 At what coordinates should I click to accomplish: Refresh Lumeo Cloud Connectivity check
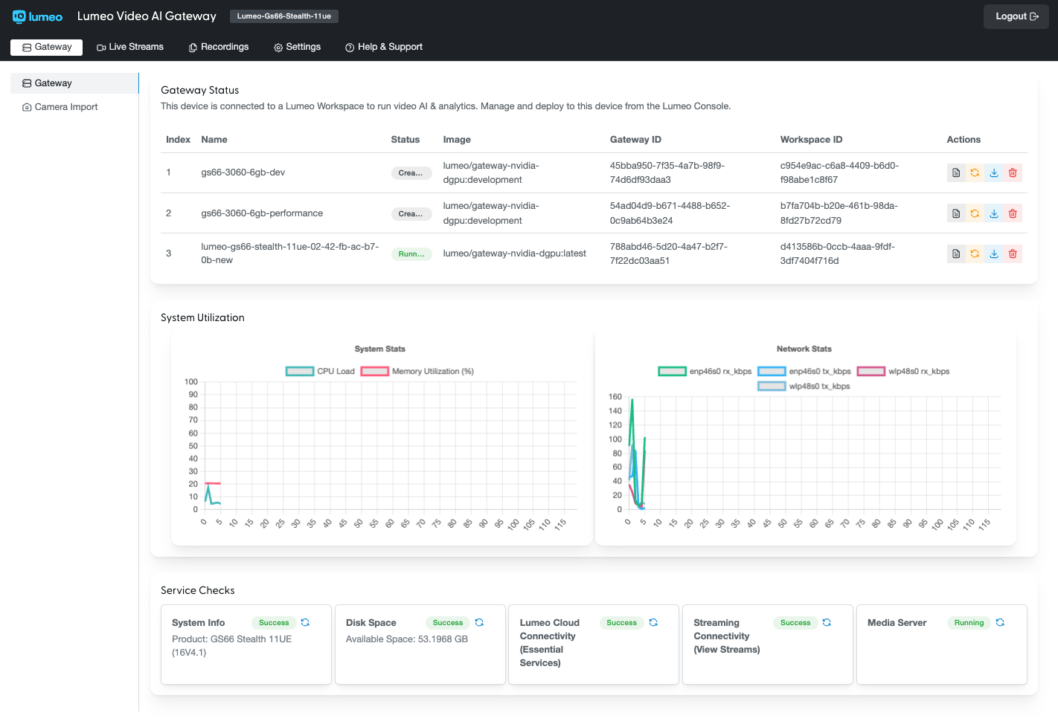[653, 623]
